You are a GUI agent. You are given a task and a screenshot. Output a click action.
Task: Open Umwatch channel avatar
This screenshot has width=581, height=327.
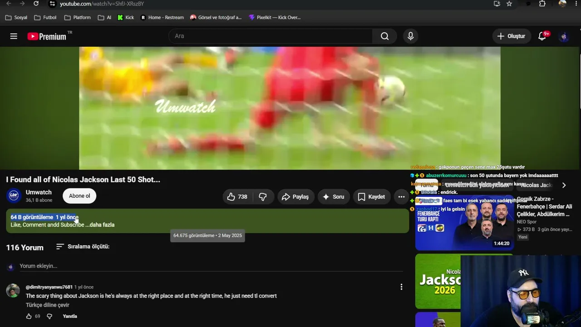coord(14,196)
